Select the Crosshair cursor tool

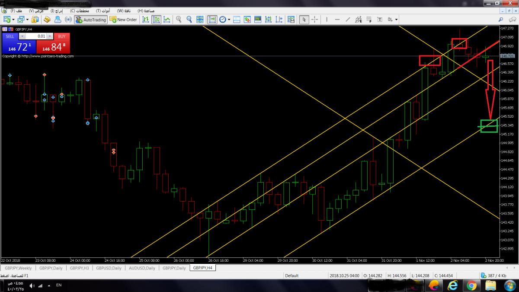coord(314,19)
